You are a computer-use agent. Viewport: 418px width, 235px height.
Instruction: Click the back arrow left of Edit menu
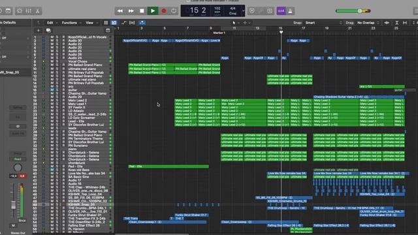click(x=39, y=23)
